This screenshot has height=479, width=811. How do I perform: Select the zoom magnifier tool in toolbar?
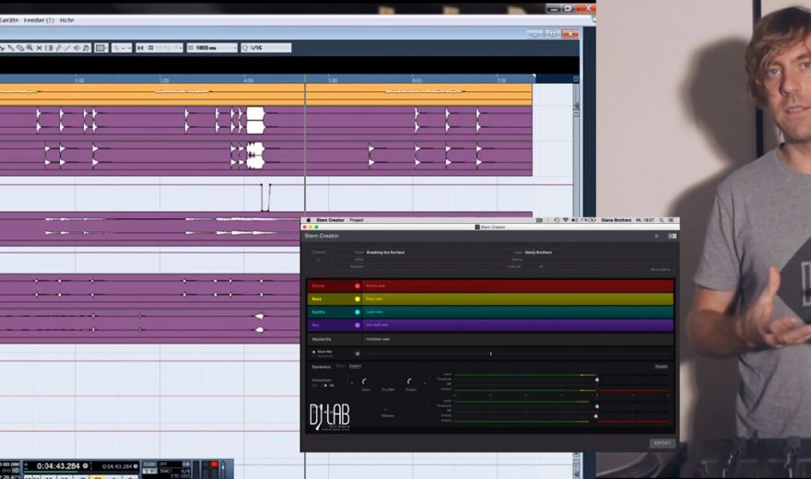coord(29,47)
